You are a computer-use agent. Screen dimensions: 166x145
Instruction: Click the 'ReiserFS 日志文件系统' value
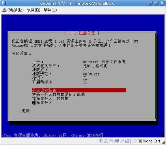click(x=104, y=62)
